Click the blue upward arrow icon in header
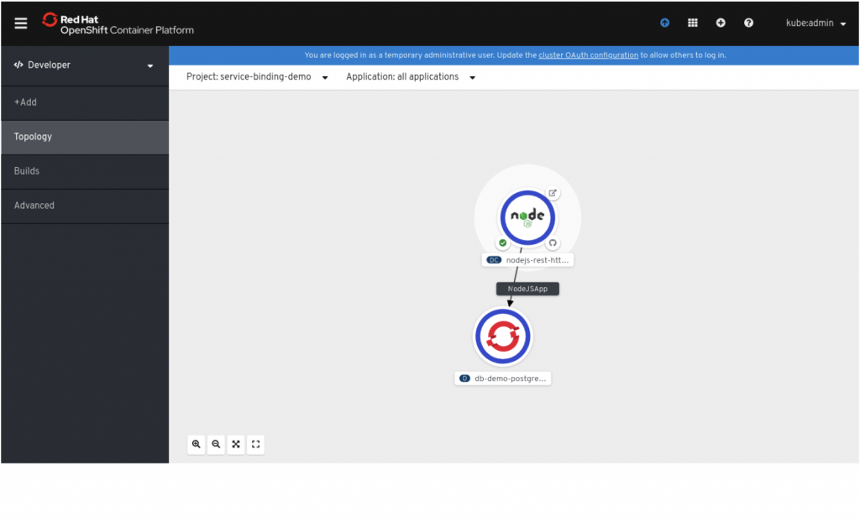 pyautogui.click(x=665, y=23)
